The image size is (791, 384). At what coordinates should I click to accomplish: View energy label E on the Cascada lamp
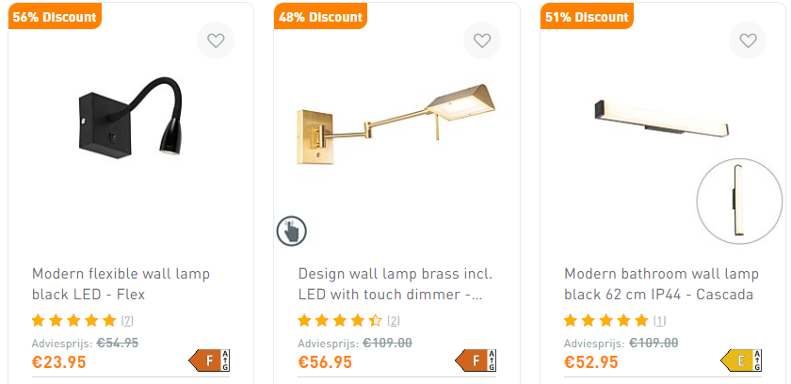pos(742,360)
